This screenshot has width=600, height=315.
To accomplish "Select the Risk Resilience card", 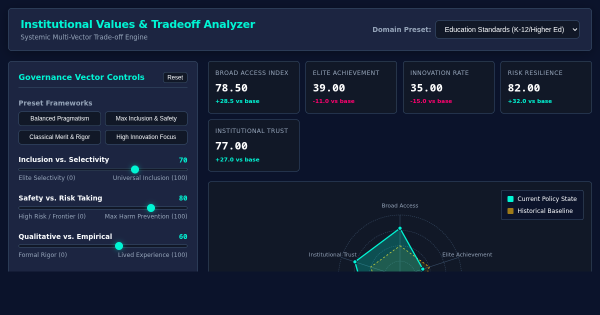I will pyautogui.click(x=546, y=87).
